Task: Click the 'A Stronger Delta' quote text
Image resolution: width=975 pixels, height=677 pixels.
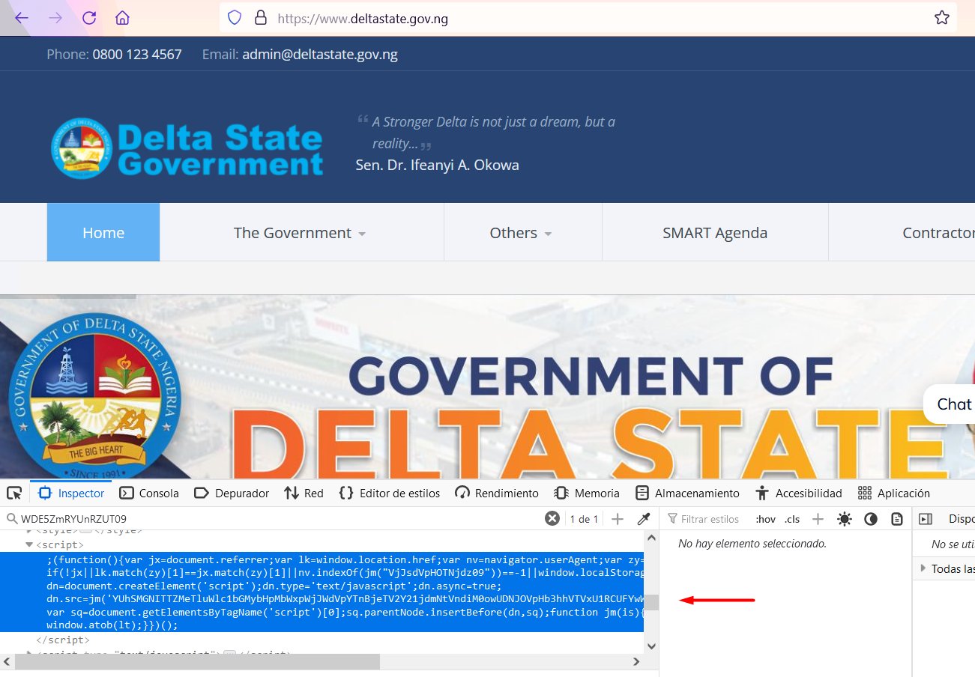Action: 494,133
